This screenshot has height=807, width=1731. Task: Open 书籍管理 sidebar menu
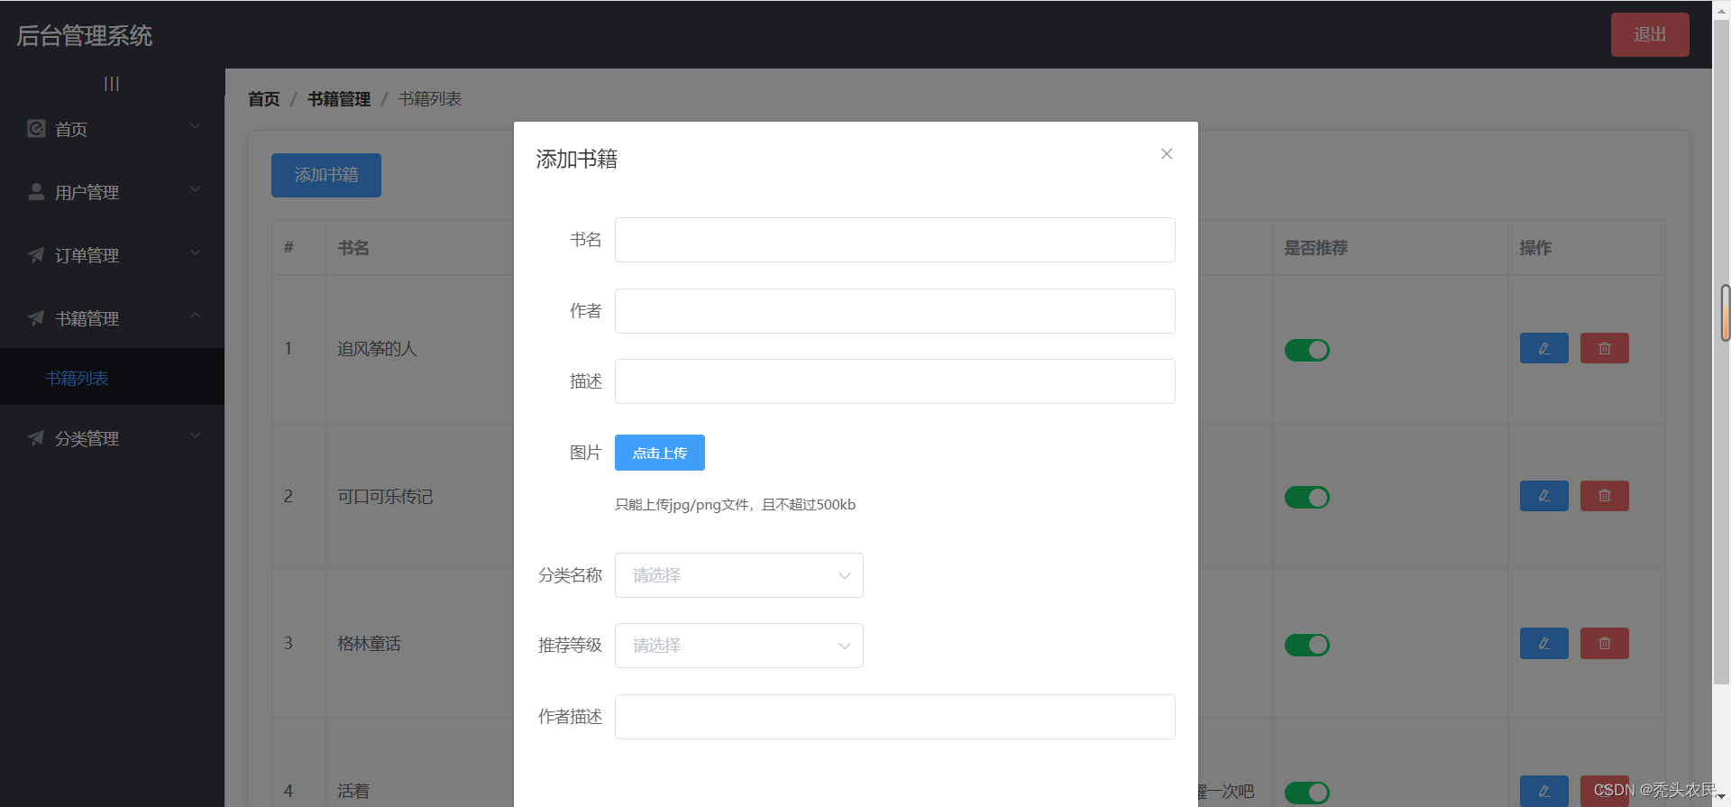point(112,318)
